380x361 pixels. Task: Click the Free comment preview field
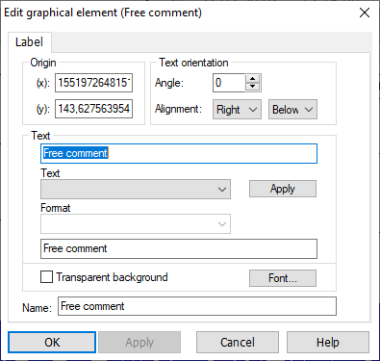(x=179, y=248)
